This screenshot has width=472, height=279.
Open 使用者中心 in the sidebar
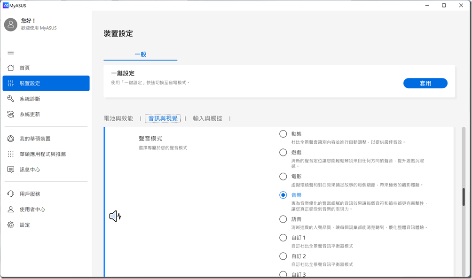pos(32,209)
